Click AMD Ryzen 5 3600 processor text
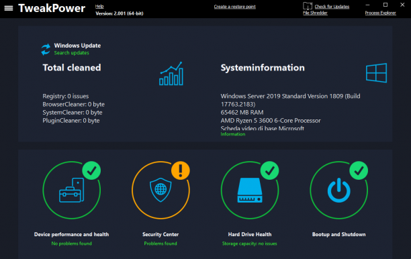This screenshot has height=259, width=411. click(271, 121)
